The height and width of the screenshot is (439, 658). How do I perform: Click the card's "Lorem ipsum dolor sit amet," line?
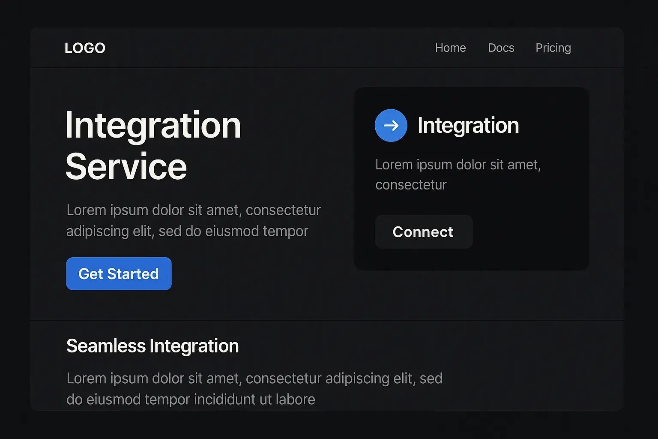click(x=458, y=165)
